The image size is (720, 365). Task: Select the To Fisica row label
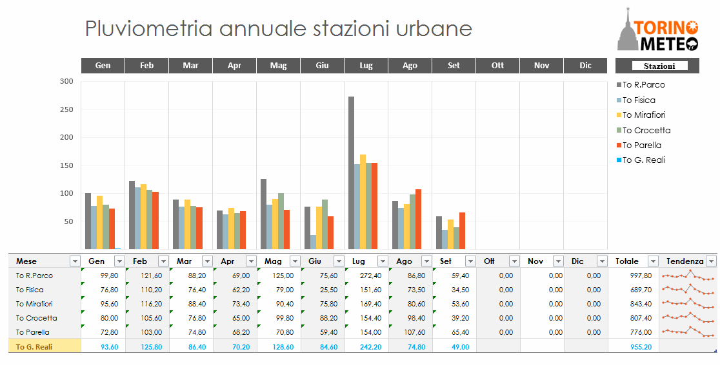[x=30, y=290]
